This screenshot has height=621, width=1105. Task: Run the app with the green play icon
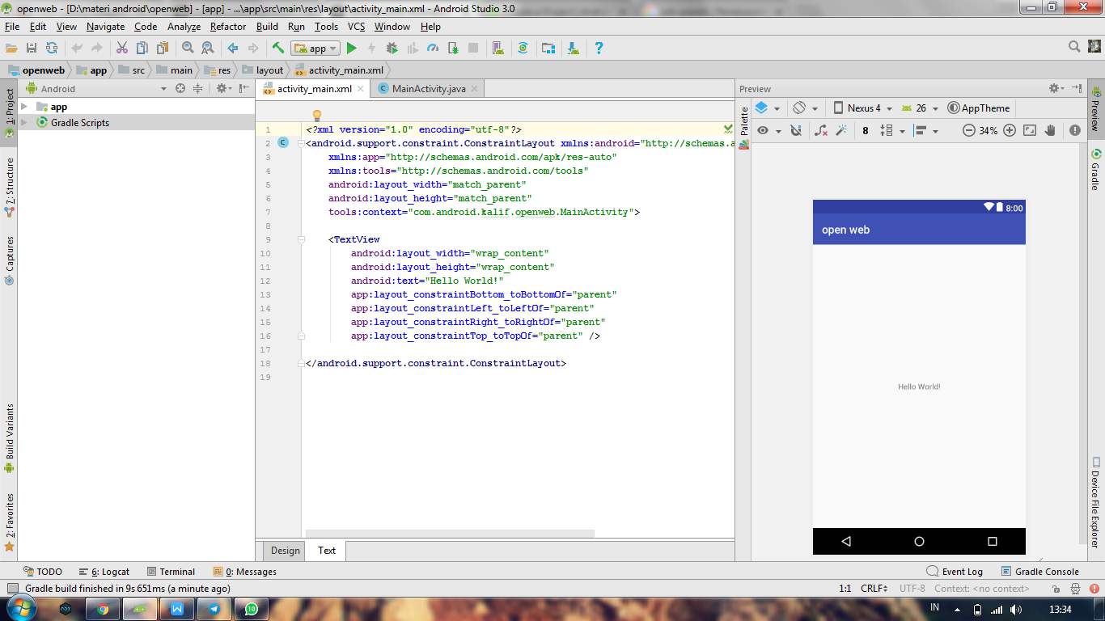351,48
